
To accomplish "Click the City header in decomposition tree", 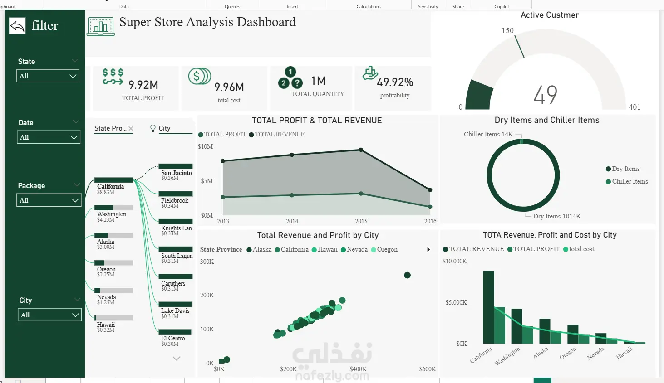I will (x=165, y=128).
